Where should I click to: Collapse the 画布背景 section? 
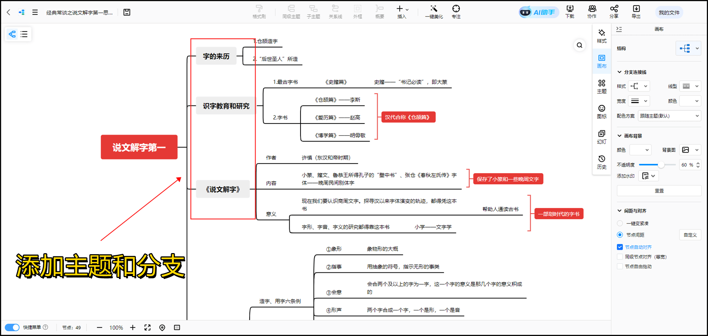click(619, 136)
